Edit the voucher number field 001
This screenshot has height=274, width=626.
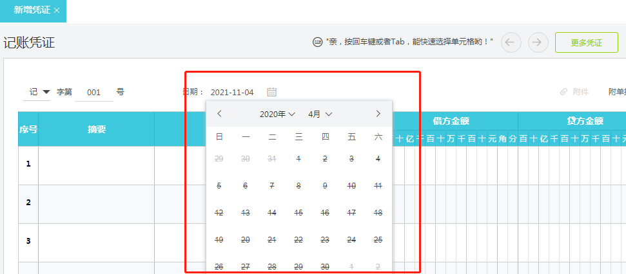click(94, 93)
